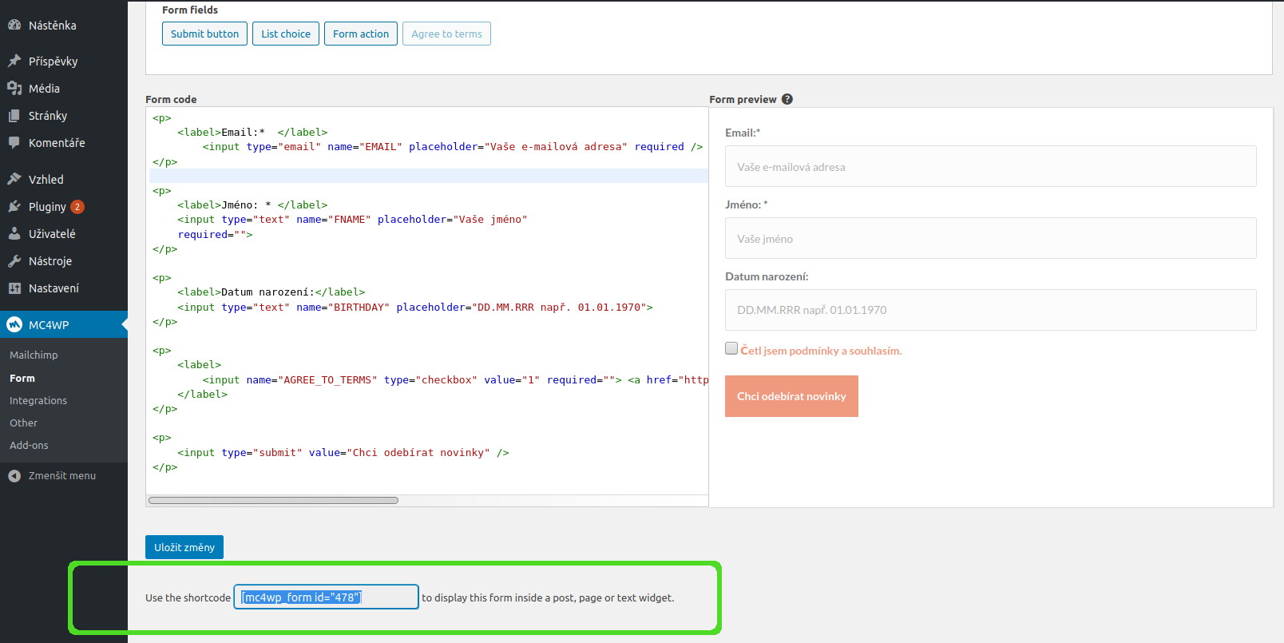
Task: Open the Form submenu link
Action: point(22,378)
